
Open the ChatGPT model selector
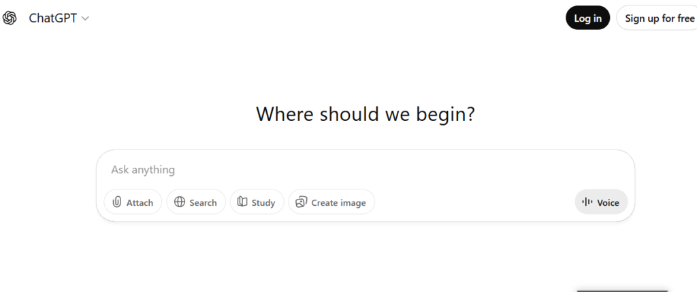point(53,18)
